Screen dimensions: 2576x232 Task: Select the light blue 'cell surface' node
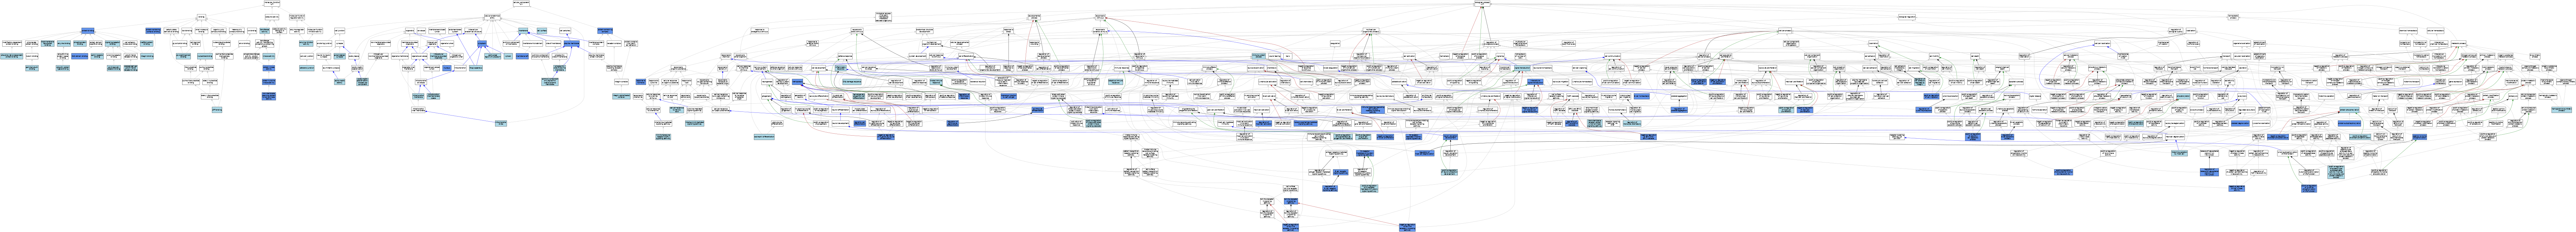click(x=542, y=31)
